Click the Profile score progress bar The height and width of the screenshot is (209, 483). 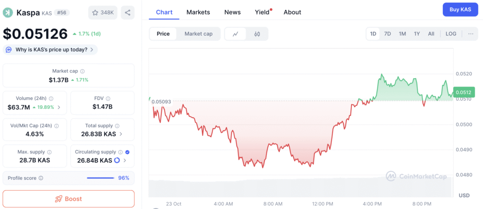(x=100, y=178)
